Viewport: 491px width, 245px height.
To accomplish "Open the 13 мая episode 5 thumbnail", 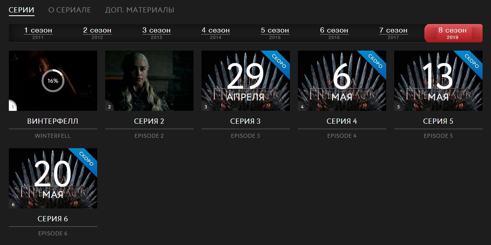I will pyautogui.click(x=438, y=81).
